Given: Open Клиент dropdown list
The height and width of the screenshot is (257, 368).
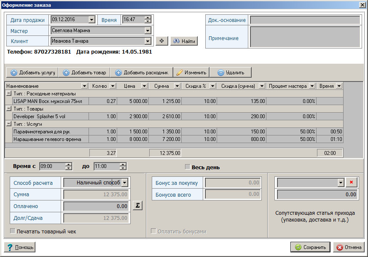Looking at the screenshot, I should click(x=148, y=41).
